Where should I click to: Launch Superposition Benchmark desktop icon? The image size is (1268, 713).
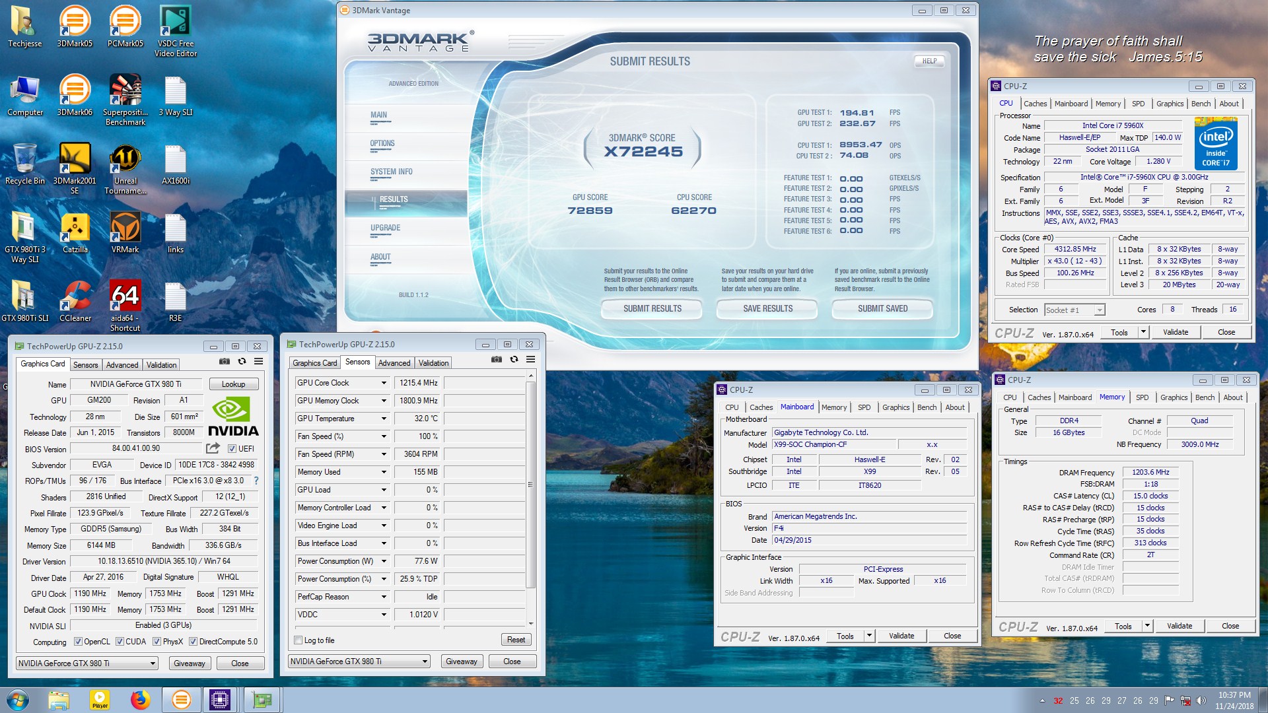(x=125, y=100)
